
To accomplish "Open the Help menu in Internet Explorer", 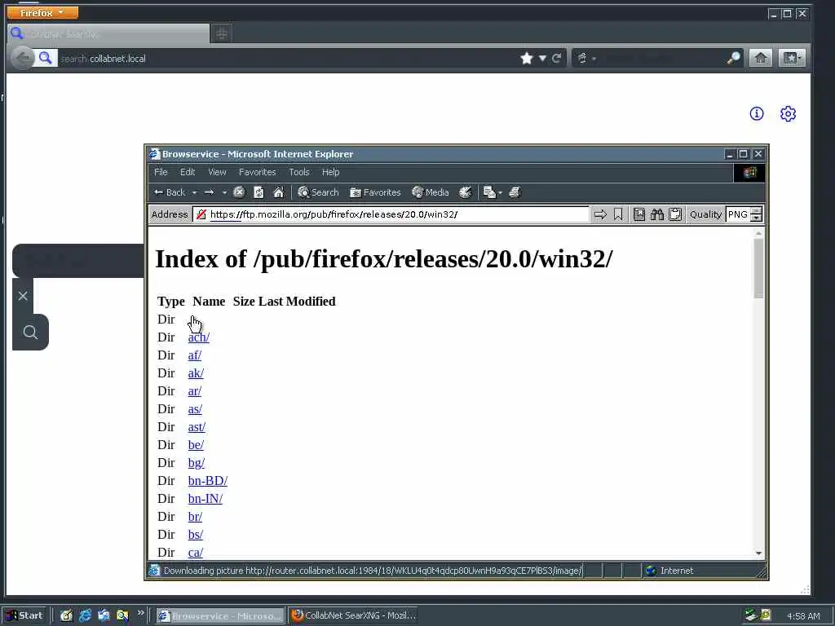I will pyautogui.click(x=331, y=173).
